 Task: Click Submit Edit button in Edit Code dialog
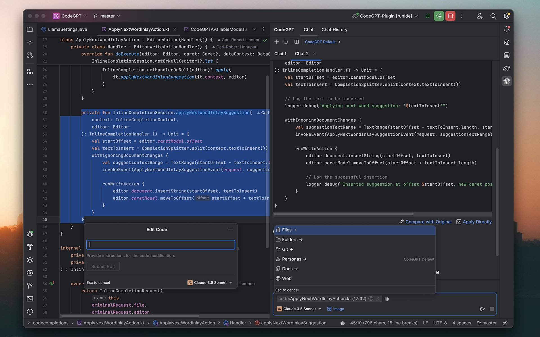103,266
